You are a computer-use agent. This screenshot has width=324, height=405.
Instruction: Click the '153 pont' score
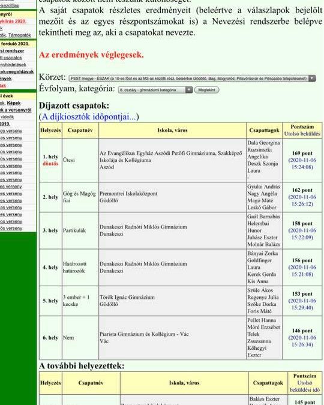click(x=302, y=293)
